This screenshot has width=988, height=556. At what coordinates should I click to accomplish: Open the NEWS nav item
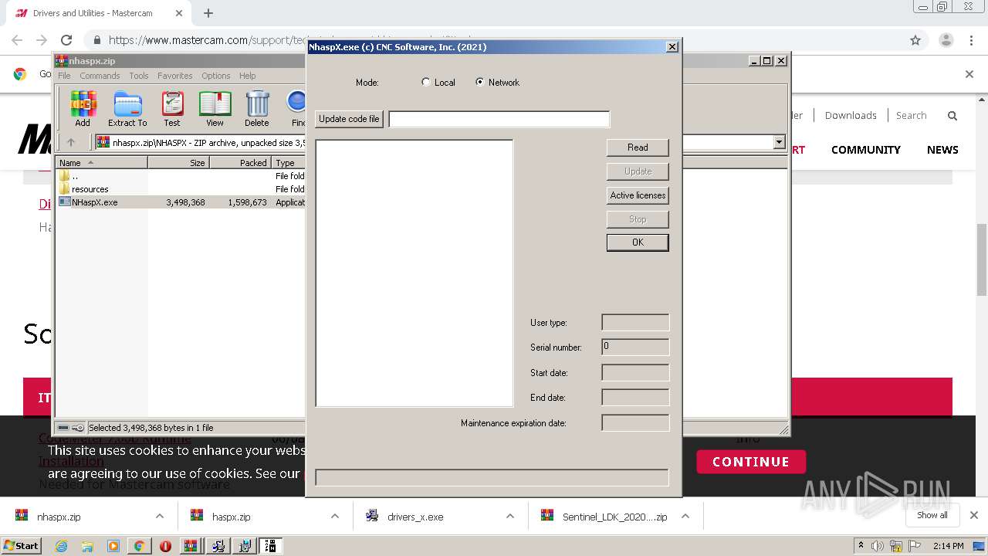point(942,150)
